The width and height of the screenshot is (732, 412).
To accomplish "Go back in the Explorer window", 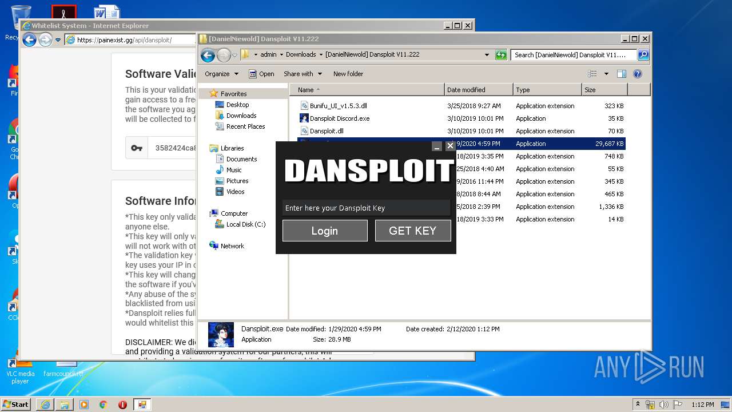I will 208,55.
